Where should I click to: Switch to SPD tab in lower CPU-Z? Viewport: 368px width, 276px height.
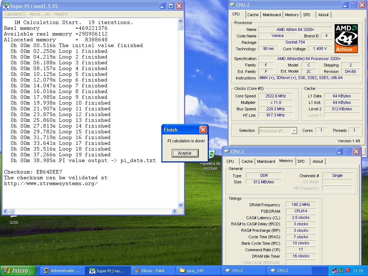(301, 161)
